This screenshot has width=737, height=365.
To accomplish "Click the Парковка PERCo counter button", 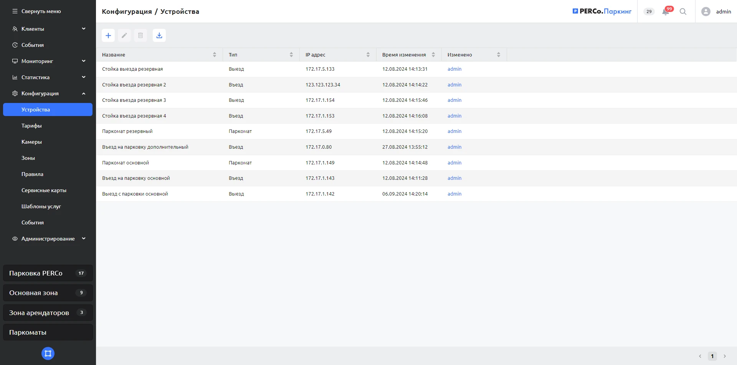I will [48, 273].
